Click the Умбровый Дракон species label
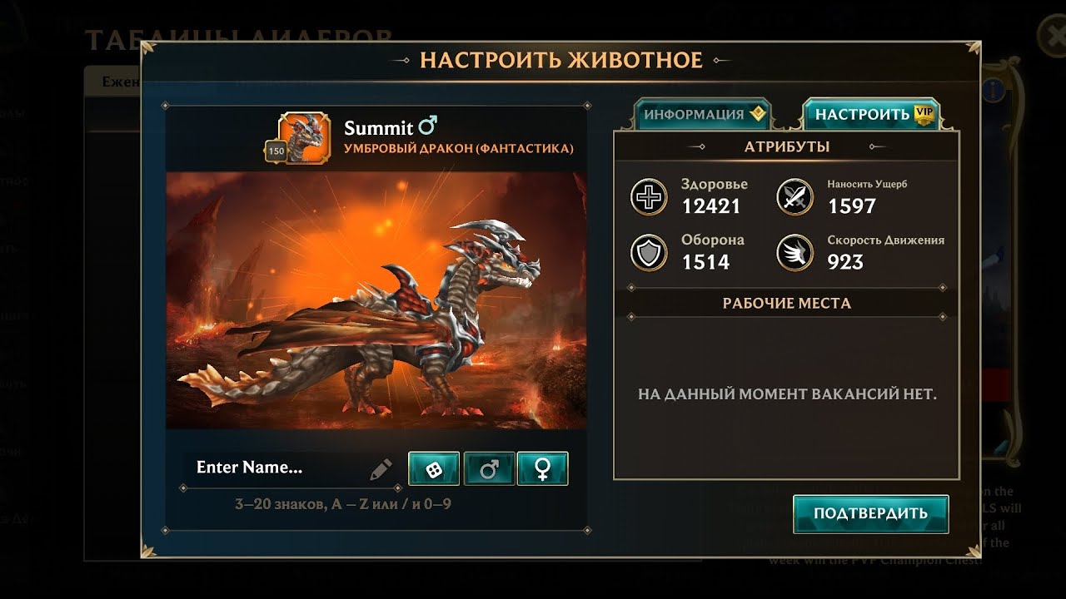 459,149
